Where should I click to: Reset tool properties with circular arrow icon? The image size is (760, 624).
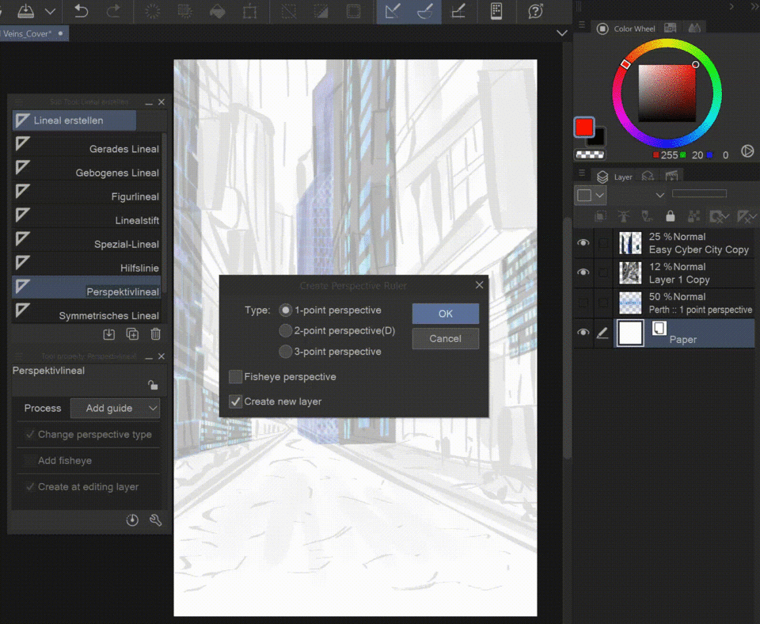pyautogui.click(x=132, y=520)
